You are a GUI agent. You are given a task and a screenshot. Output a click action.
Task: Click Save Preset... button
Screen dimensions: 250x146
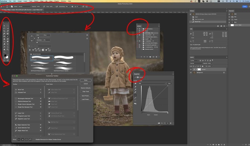coord(86,96)
